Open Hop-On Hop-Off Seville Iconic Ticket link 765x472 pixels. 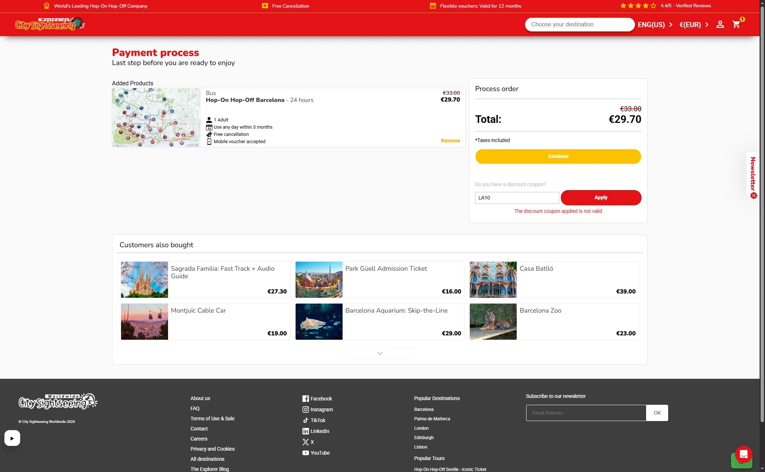point(450,469)
